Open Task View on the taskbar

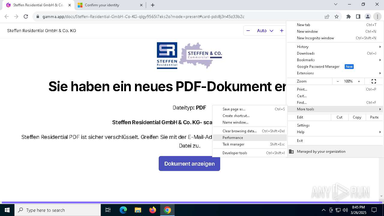point(108,210)
